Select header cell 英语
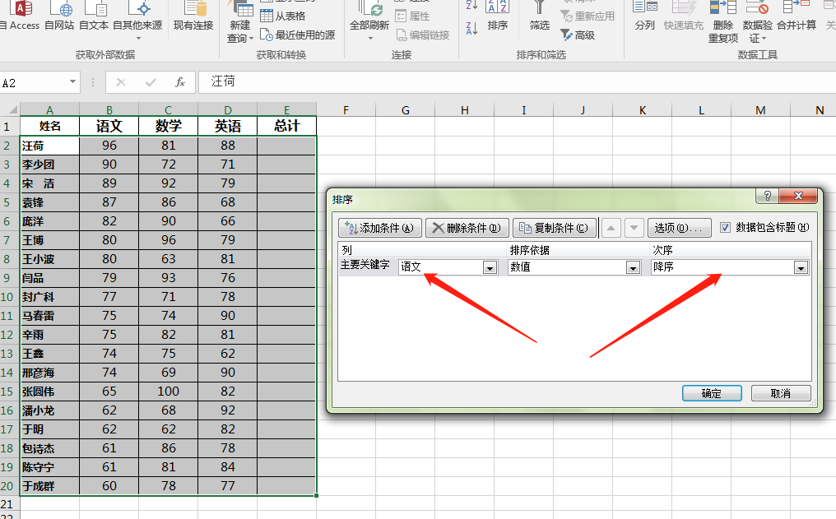The height and width of the screenshot is (519, 836). click(x=228, y=127)
